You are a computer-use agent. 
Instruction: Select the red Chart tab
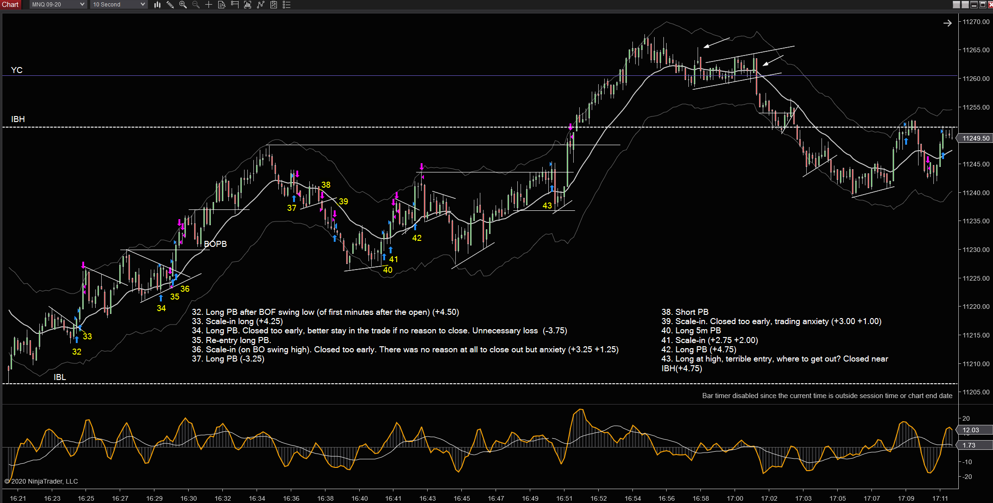(10, 5)
